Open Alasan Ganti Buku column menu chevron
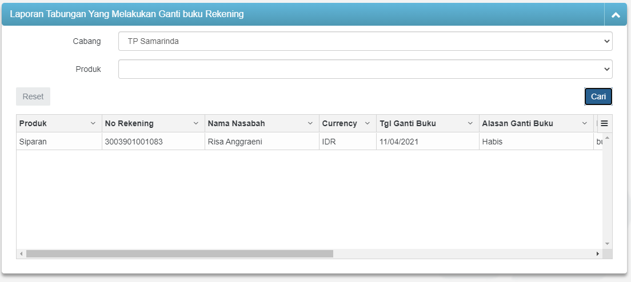 point(585,123)
